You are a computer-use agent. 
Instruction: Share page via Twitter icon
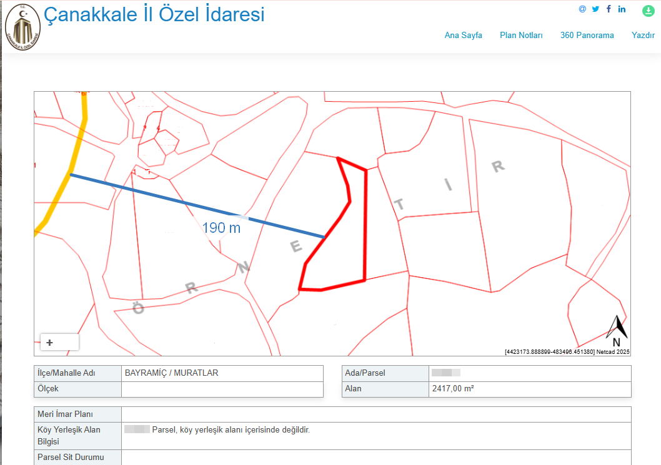(595, 9)
